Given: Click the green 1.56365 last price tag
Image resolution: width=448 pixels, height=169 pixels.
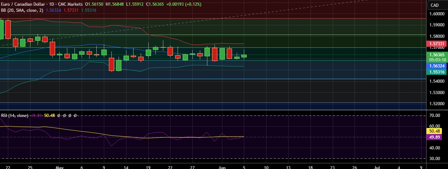Looking at the screenshot, I should pos(437,55).
